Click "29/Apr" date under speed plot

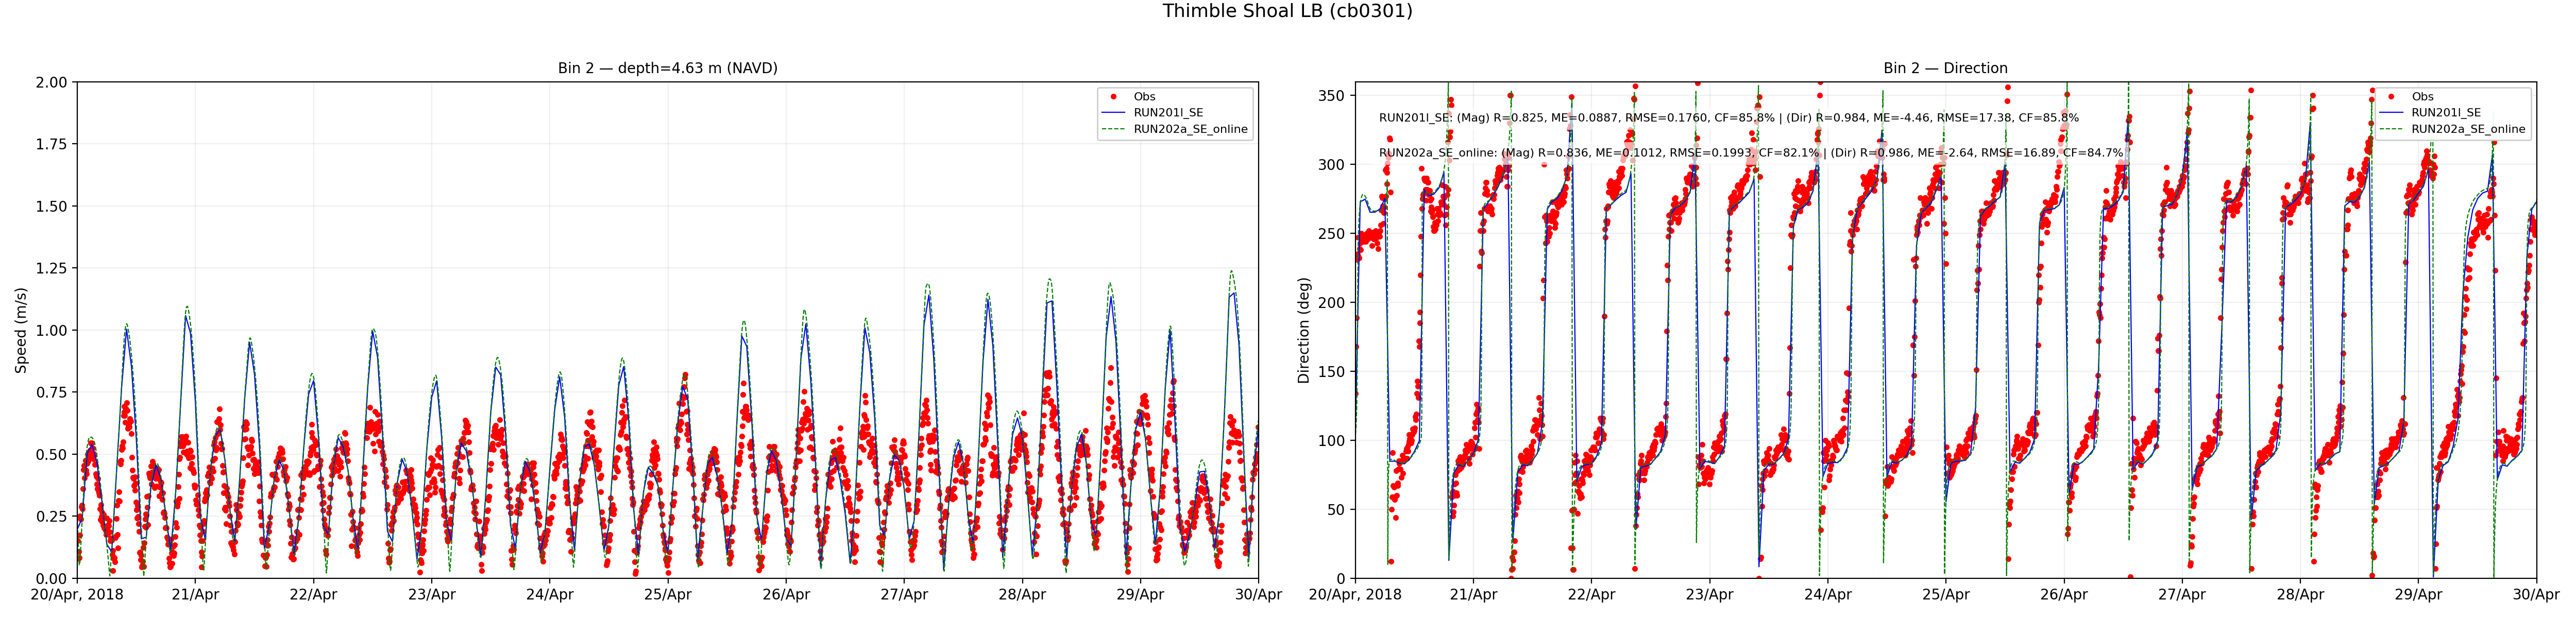coord(1140,595)
